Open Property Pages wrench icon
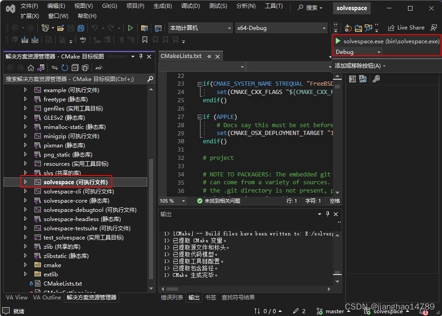The width and height of the screenshot is (442, 316). point(376,79)
